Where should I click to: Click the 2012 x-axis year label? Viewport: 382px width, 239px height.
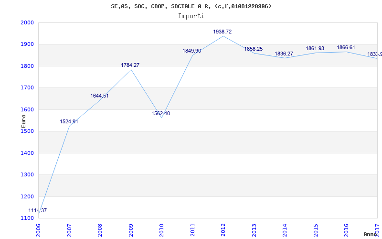[223, 230]
